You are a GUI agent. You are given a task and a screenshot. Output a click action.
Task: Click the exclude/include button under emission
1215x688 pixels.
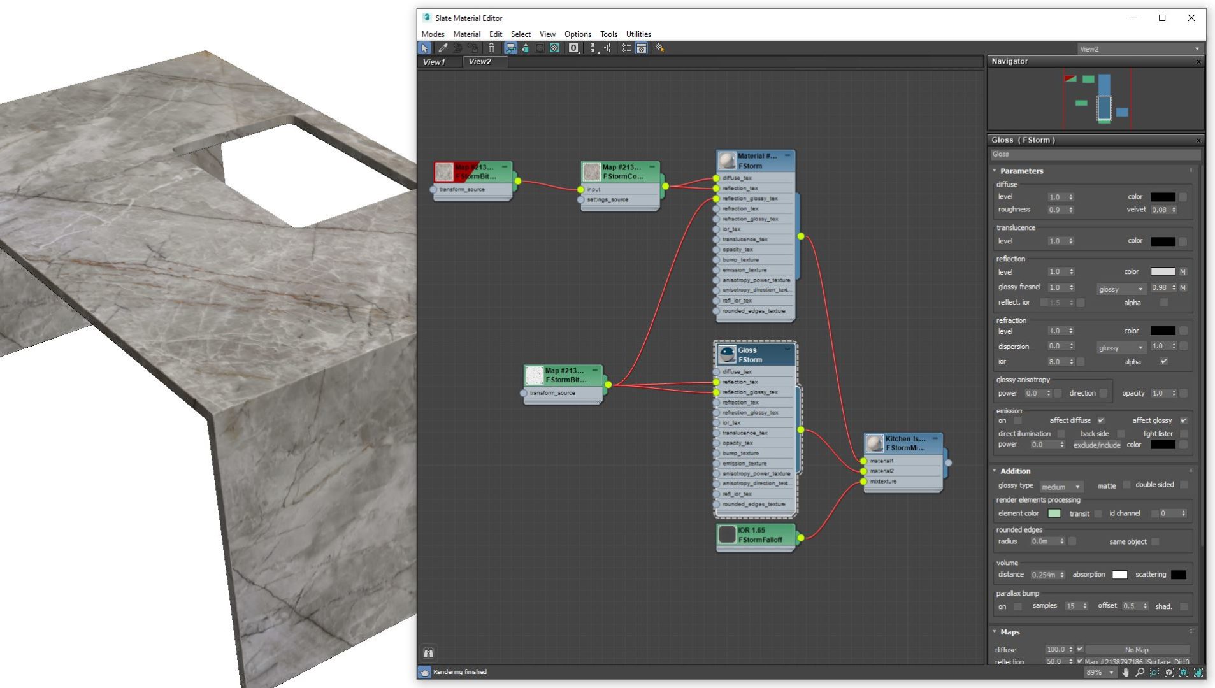1097,445
